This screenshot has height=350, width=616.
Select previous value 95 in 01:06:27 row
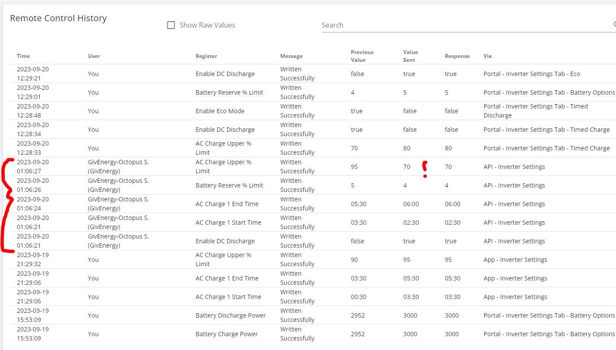354,167
